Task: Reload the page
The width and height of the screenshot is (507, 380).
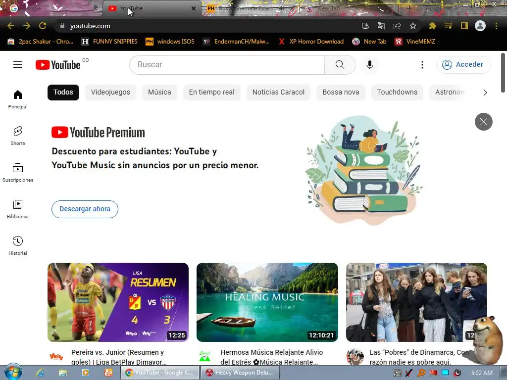Action: click(43, 26)
